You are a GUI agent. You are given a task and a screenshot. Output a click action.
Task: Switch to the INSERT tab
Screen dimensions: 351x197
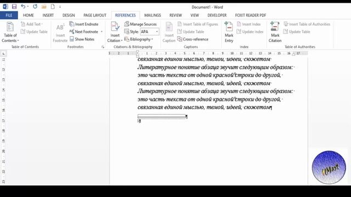[48, 15]
